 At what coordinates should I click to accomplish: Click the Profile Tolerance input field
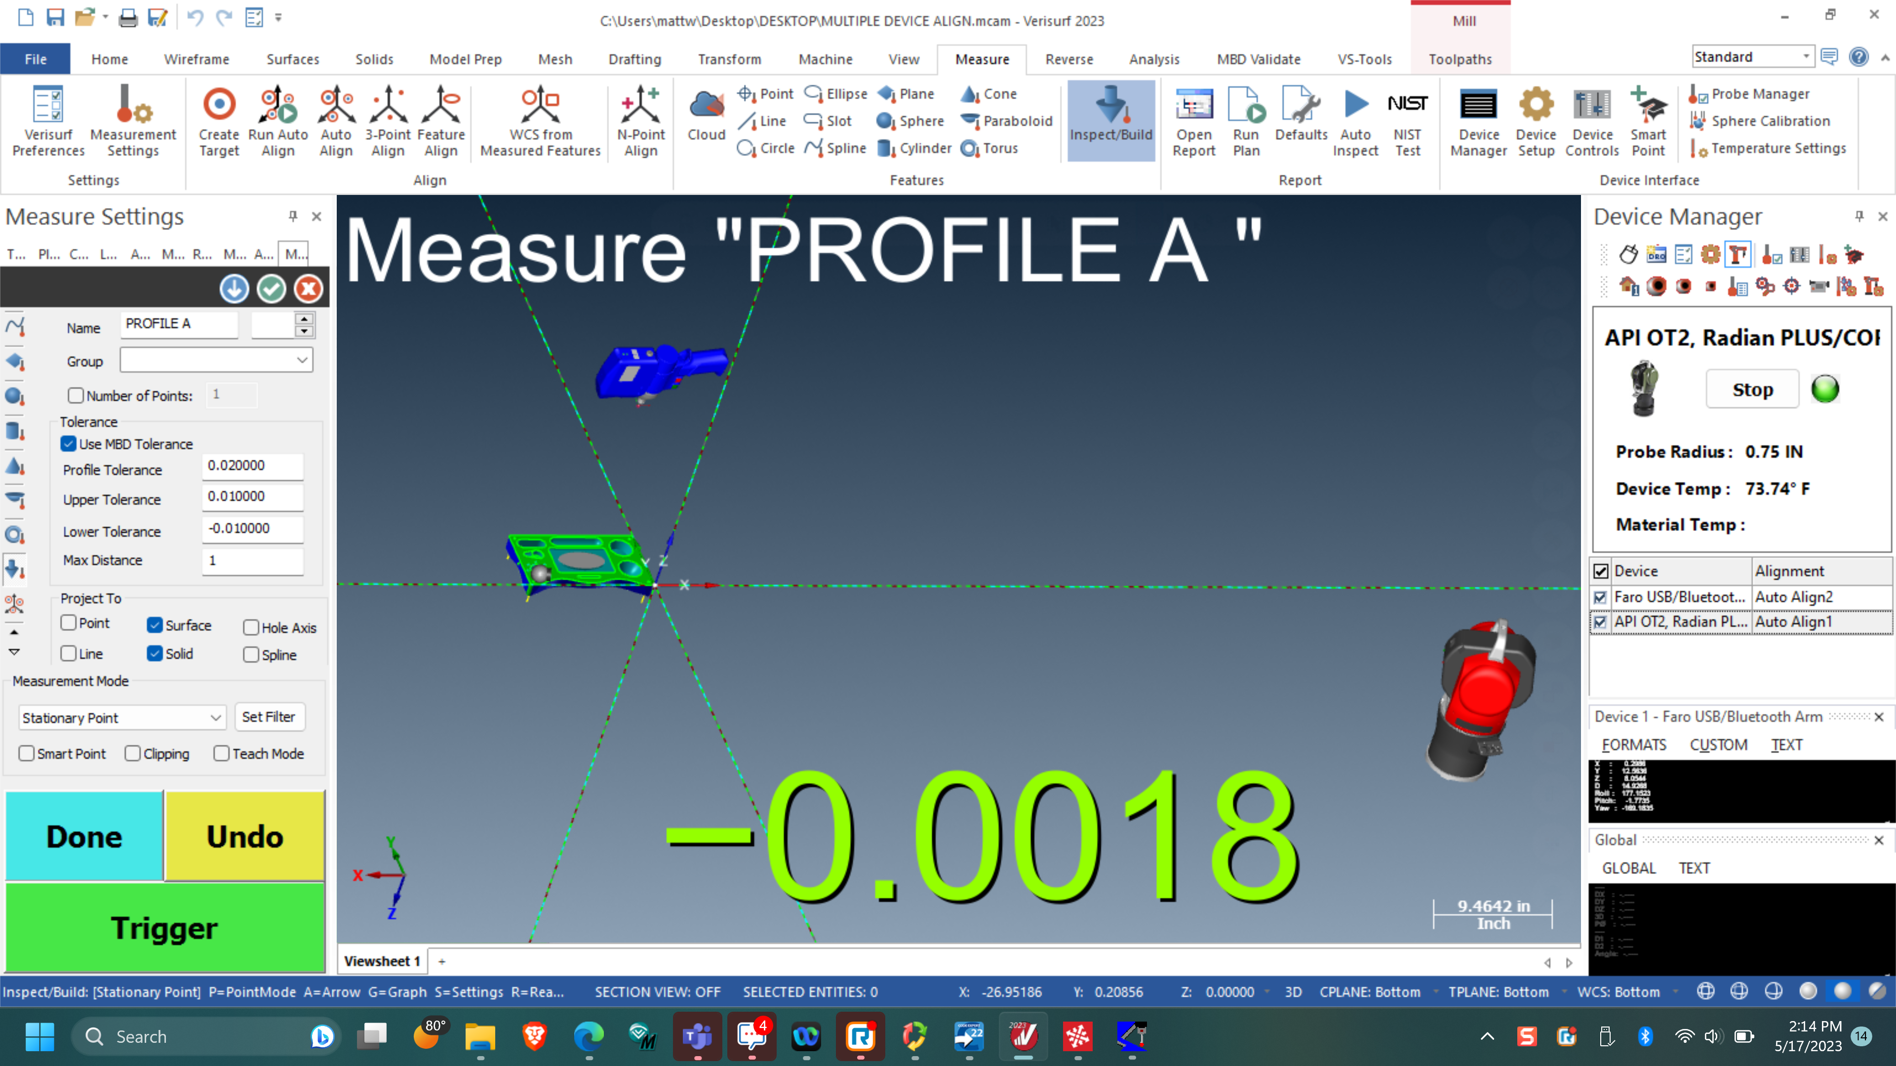coord(252,466)
